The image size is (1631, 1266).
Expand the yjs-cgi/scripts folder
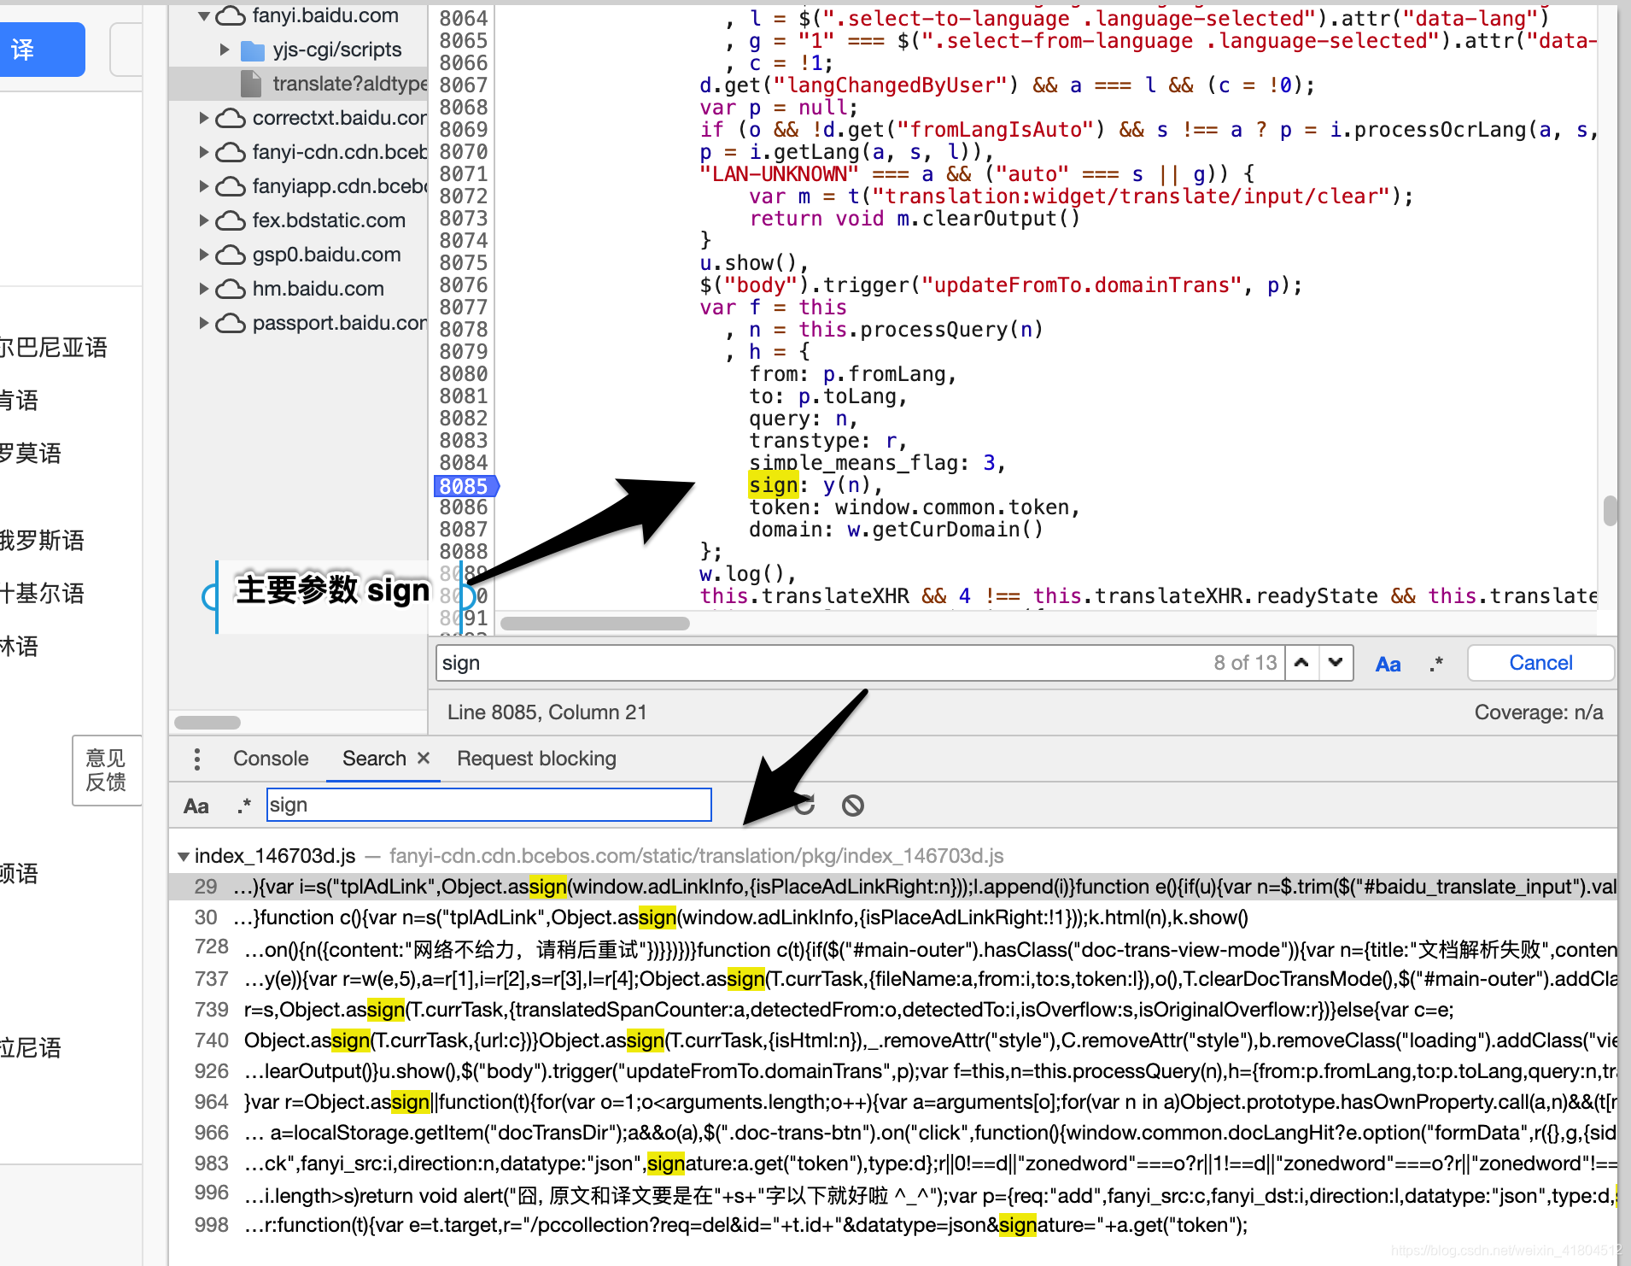[225, 50]
